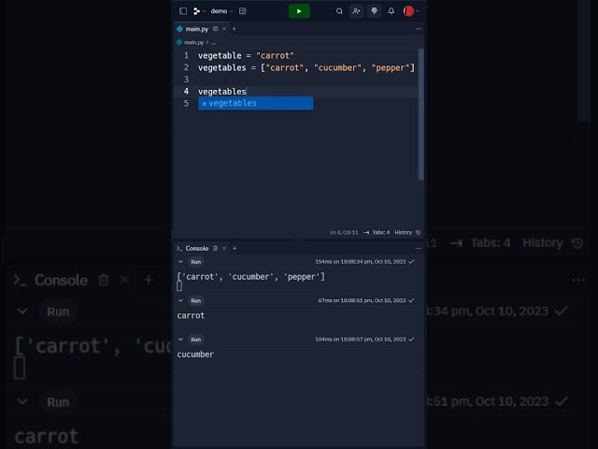Click the carrot console output line

191,316
